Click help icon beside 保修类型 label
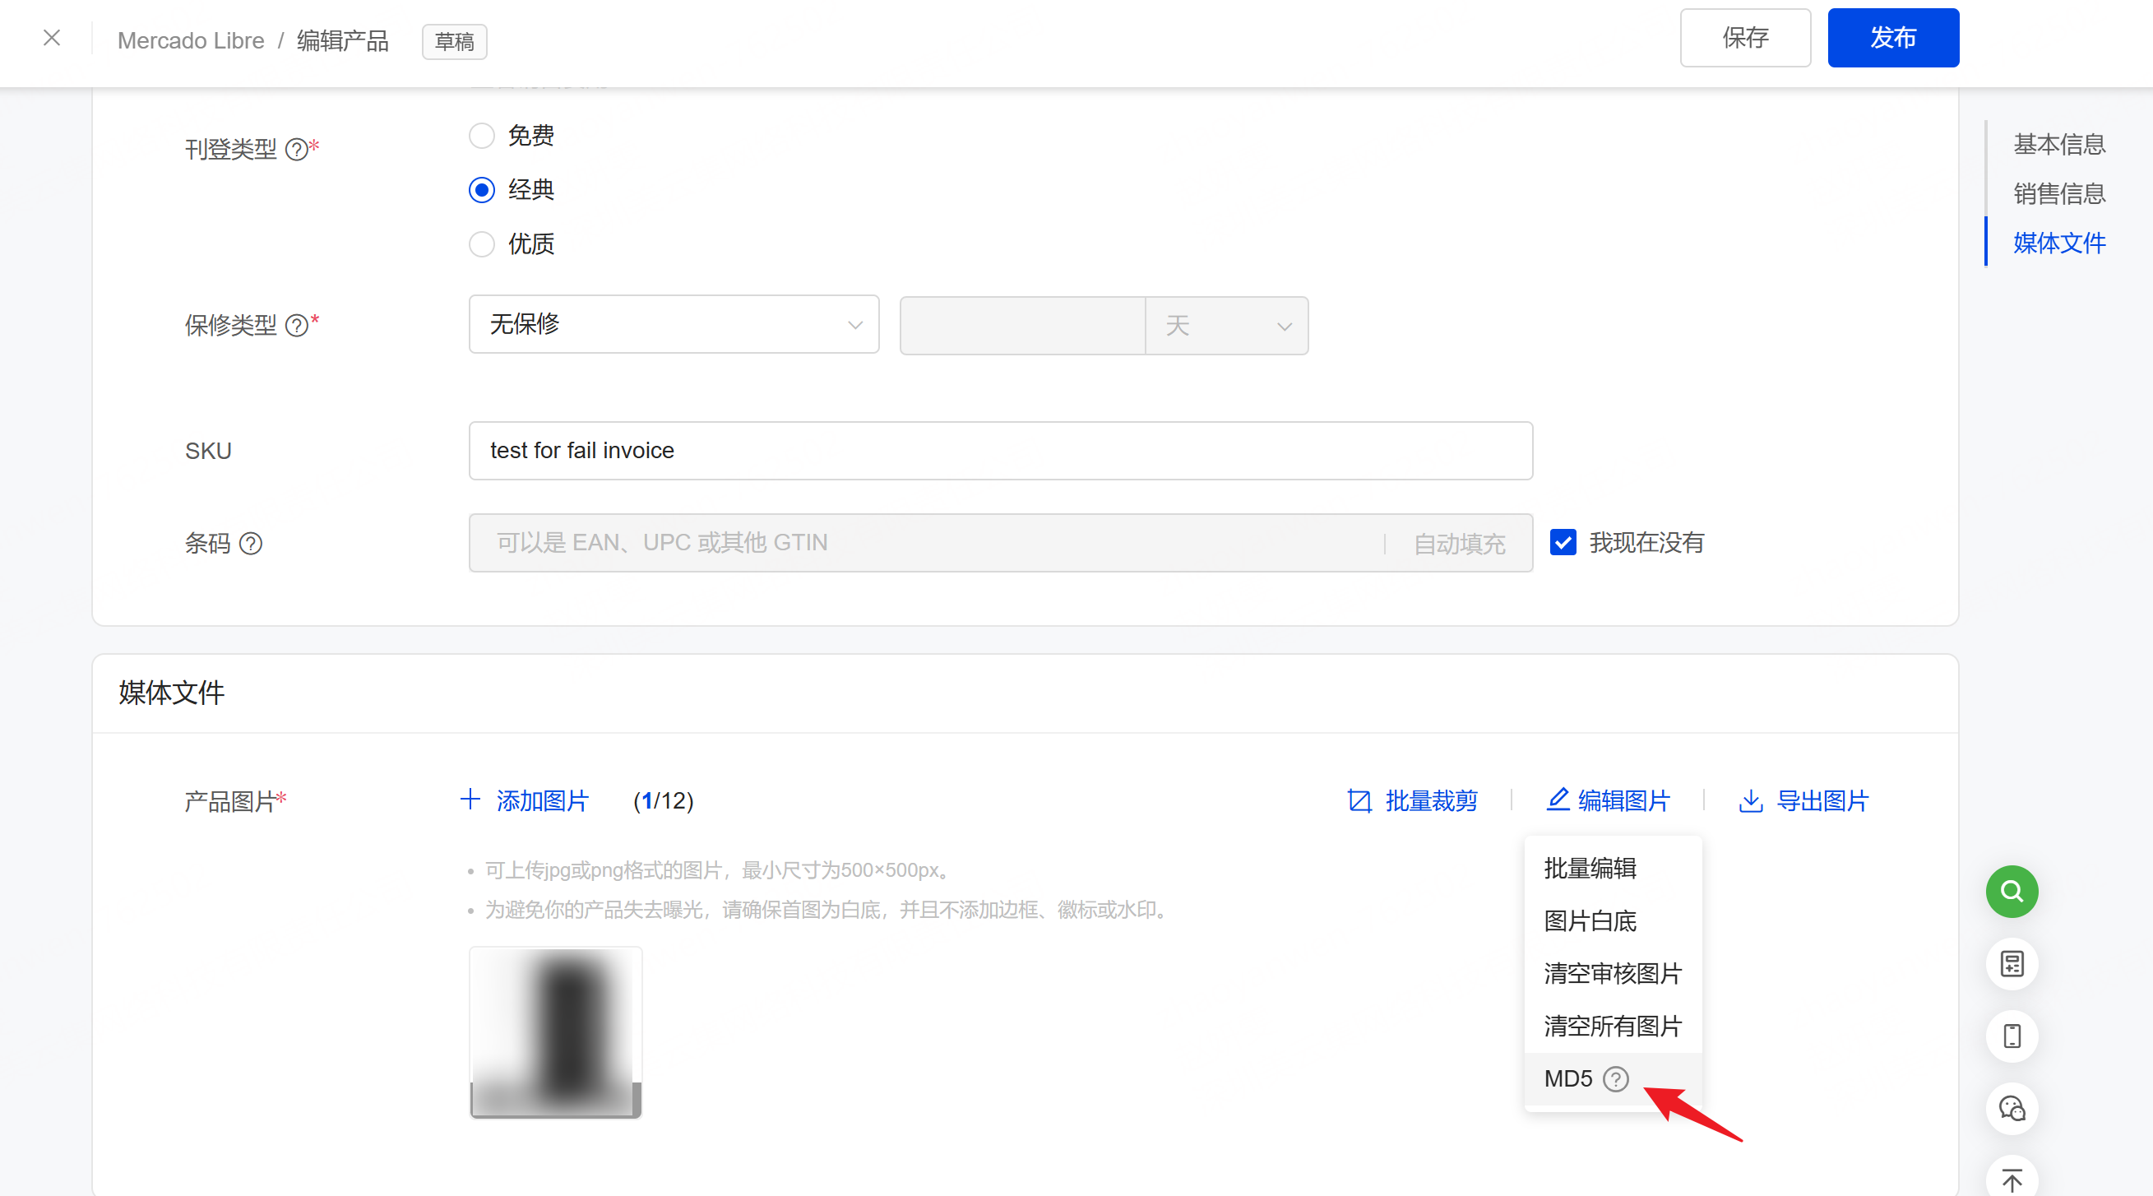The height and width of the screenshot is (1196, 2153). pos(296,325)
